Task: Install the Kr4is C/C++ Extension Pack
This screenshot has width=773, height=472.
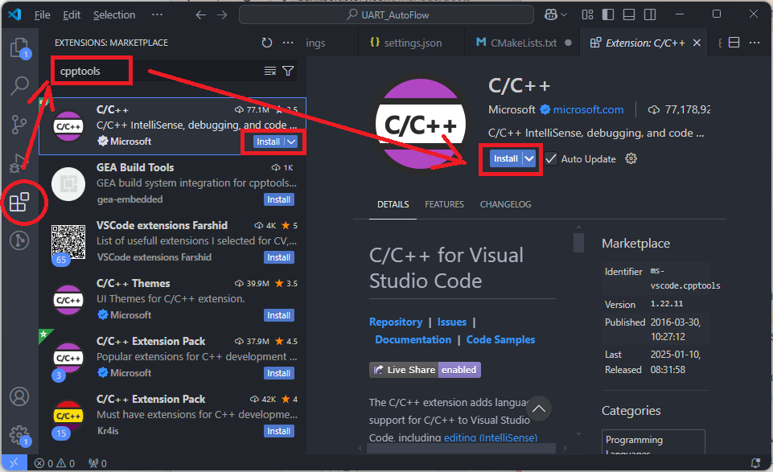Action: 279,431
